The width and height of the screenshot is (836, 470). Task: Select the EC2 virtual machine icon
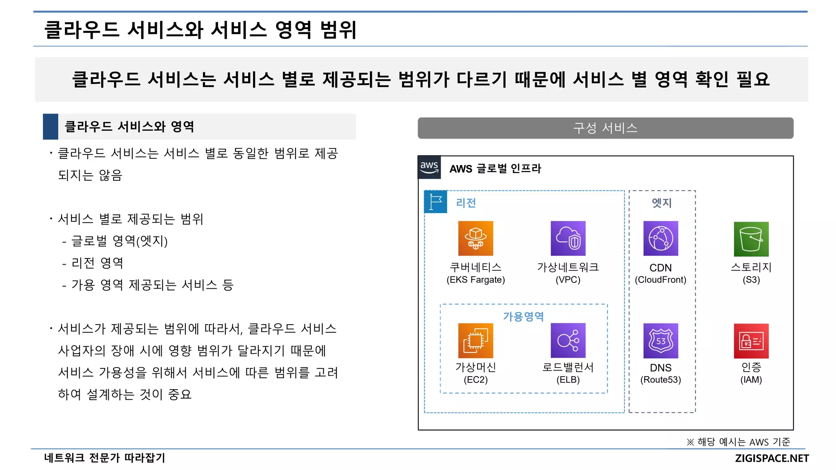[x=476, y=341]
